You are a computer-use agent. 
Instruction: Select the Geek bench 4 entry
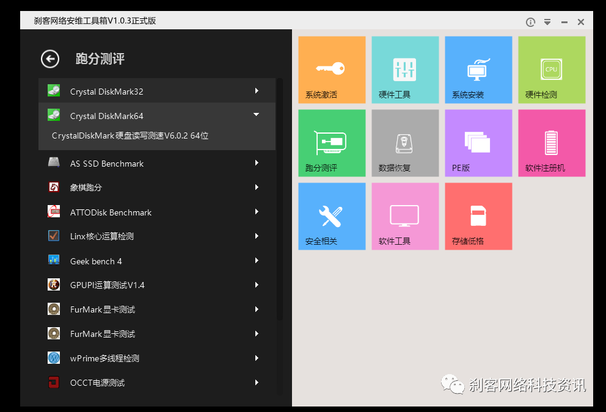point(157,260)
